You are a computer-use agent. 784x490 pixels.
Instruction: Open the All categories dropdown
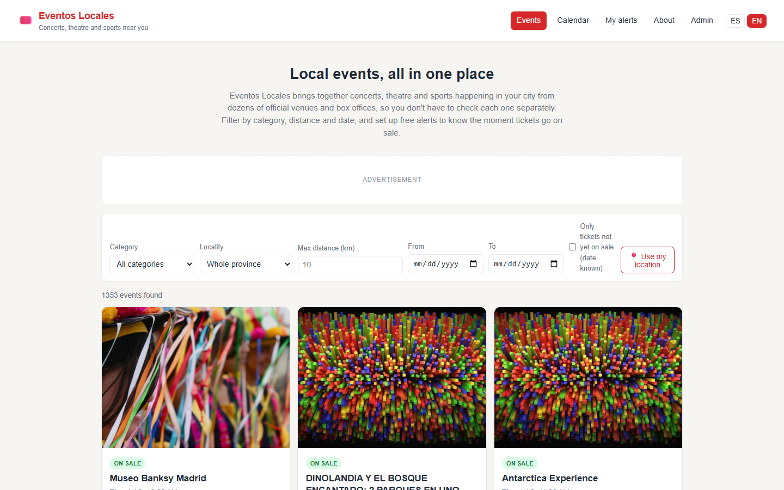[x=152, y=264]
